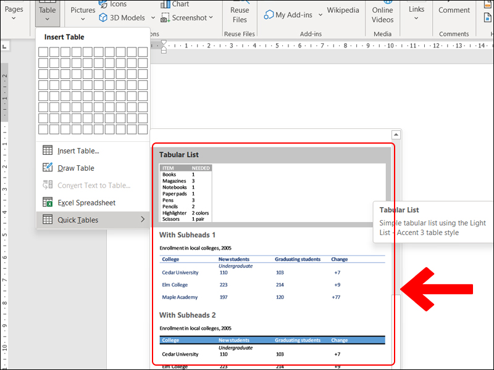Click the gallery scroll up arrow

(396, 134)
